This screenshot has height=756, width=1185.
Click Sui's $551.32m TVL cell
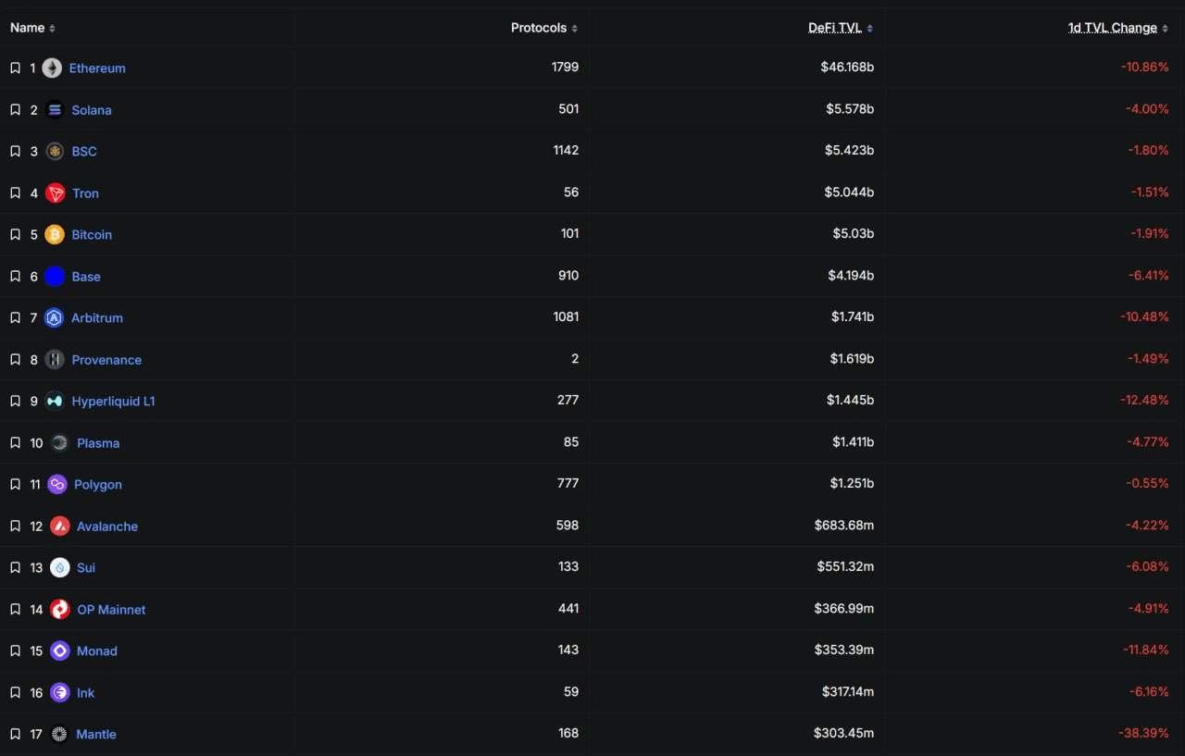844,568
